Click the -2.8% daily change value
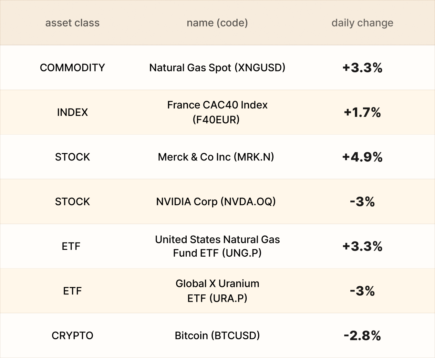 click(x=362, y=336)
